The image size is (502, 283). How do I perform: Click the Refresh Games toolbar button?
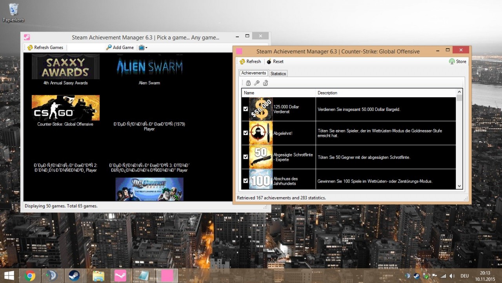45,47
